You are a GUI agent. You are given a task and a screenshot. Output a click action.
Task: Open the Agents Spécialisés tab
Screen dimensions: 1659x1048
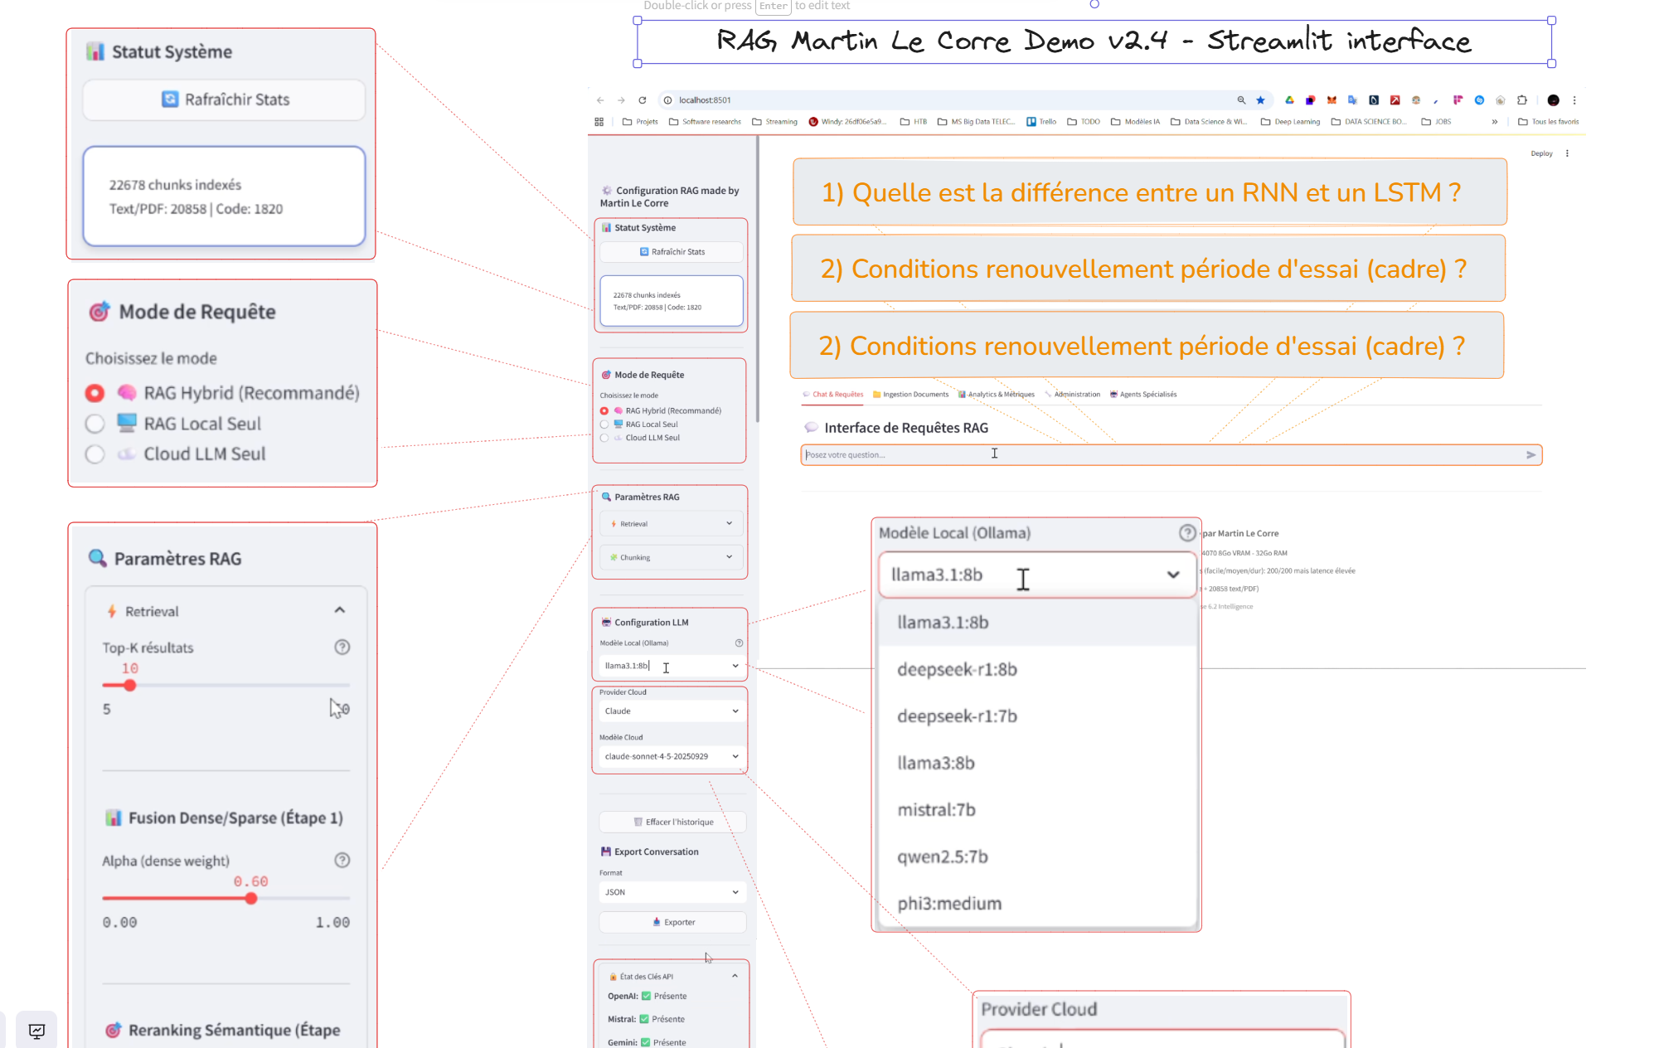coord(1142,394)
